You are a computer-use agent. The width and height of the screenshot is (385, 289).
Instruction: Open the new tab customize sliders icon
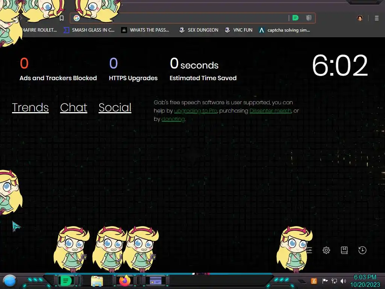coord(309,250)
